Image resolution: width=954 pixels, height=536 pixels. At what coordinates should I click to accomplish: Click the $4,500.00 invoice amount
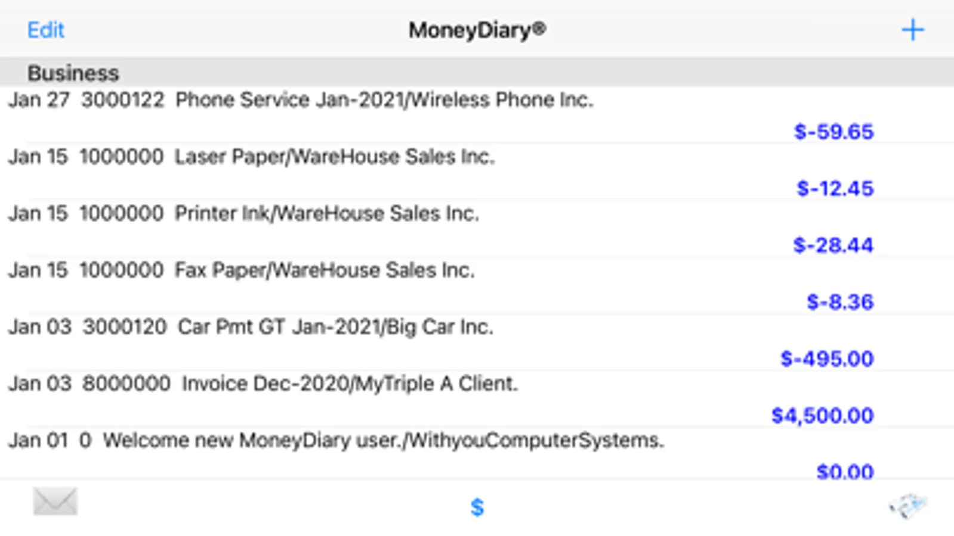(822, 415)
